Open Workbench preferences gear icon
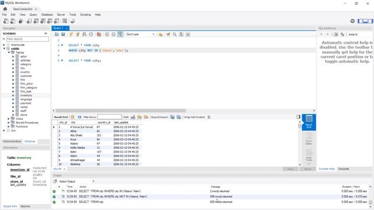The image size is (374, 210). [352, 21]
